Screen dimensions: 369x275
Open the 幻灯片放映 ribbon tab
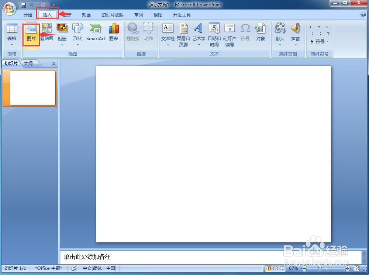pyautogui.click(x=113, y=15)
